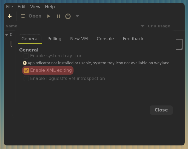Switch to the New VM tab

pyautogui.click(x=79, y=39)
